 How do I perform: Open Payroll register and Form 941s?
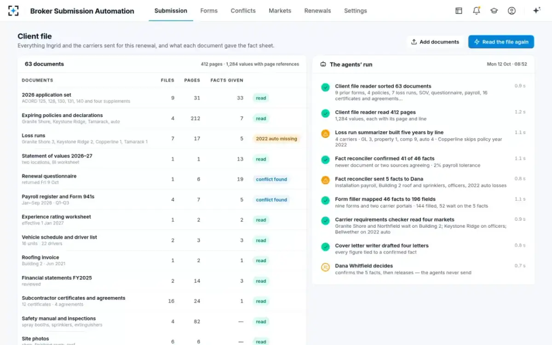pyautogui.click(x=162, y=199)
